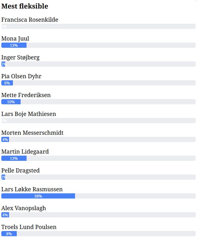Click the Pelle Dragsted name label

[20, 170]
